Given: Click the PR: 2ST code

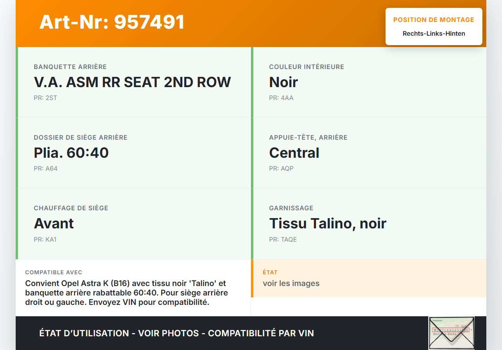Looking at the screenshot, I should click(x=45, y=98).
